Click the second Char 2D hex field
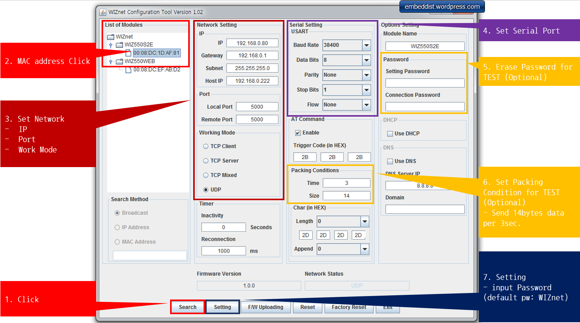This screenshot has height=323, width=580. [x=323, y=235]
